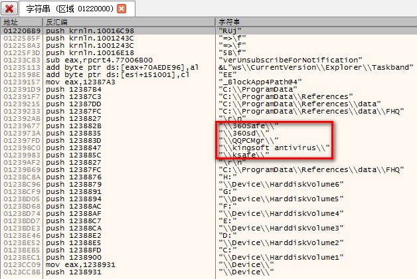Click the Explorer\\Taskband string
The height and width of the screenshot is (279, 417).
(x=316, y=67)
